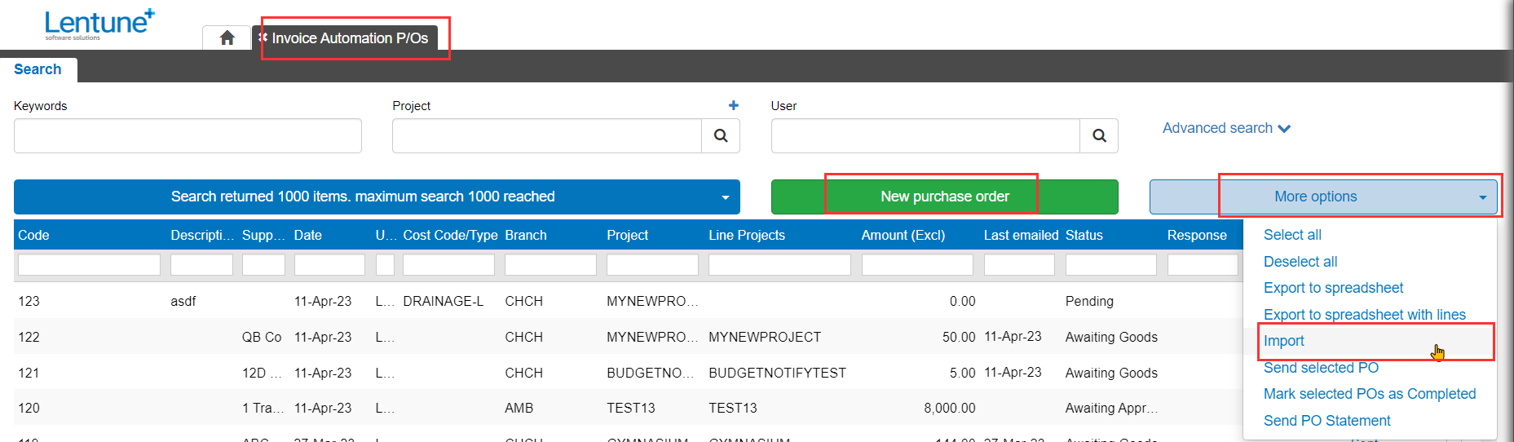Viewport: 1514px width, 442px height.
Task: Sort by the Branch column header
Action: point(526,235)
